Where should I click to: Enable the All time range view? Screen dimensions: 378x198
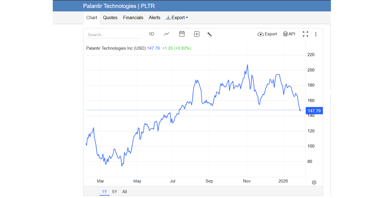click(124, 191)
